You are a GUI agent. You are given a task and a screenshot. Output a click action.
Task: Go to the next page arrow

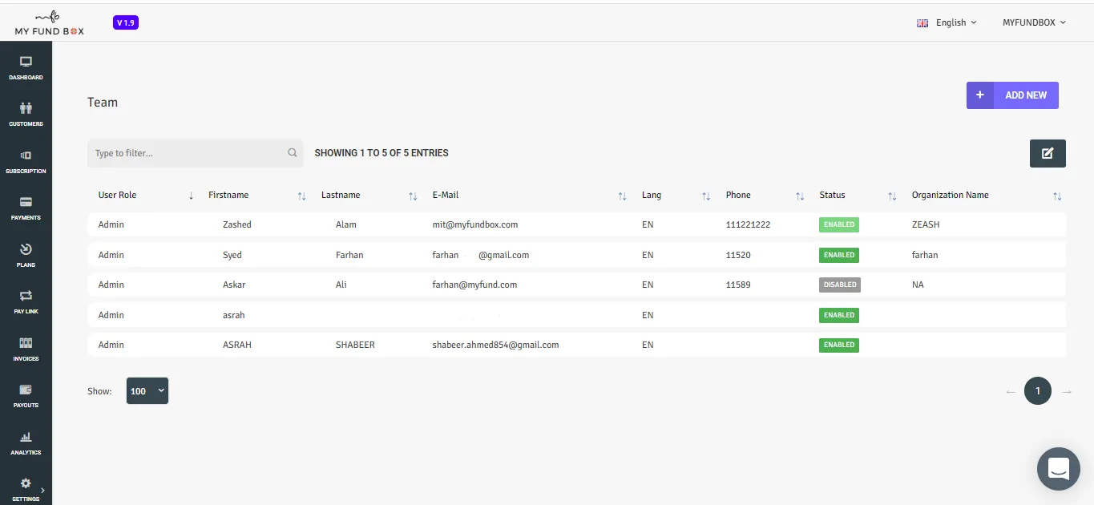1067,392
